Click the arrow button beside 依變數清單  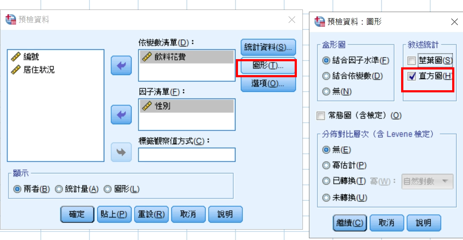click(x=121, y=65)
